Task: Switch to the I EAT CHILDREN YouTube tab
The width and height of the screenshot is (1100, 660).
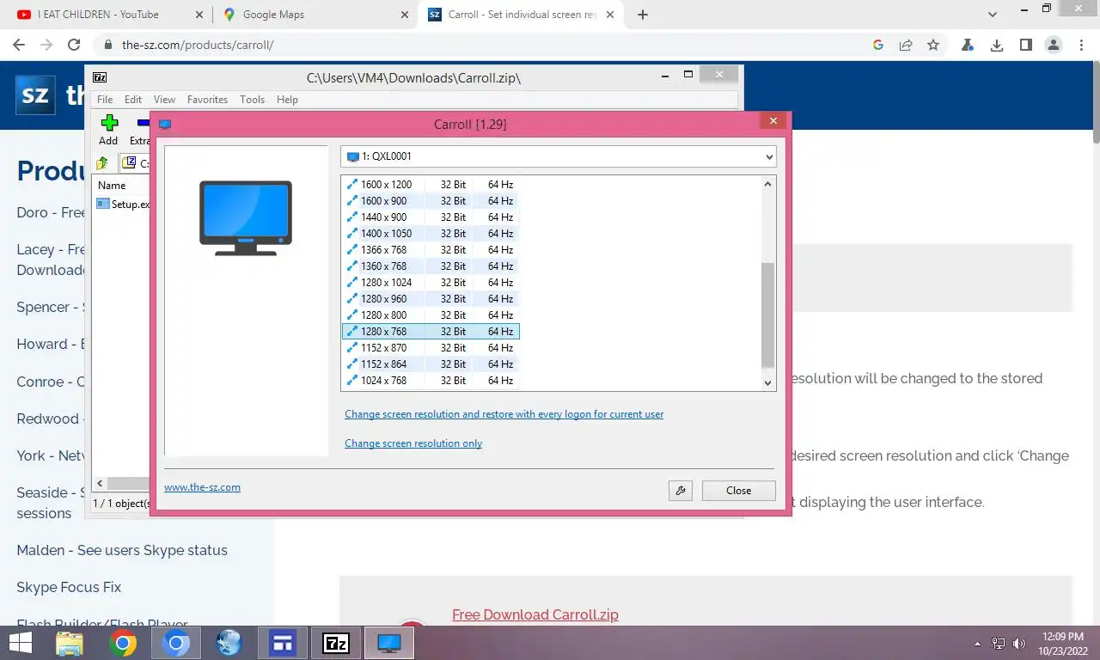Action: 107,15
